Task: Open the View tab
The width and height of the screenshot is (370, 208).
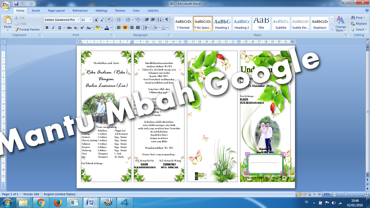Action: 136,11
